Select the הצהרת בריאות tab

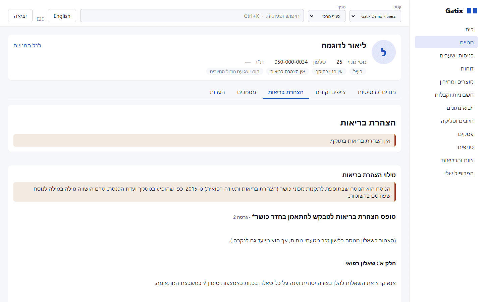[286, 92]
